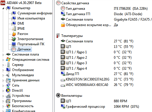This screenshot has height=112, width=152.
Task: Click the ITE IT8620E sensor value
Action: 131,9
